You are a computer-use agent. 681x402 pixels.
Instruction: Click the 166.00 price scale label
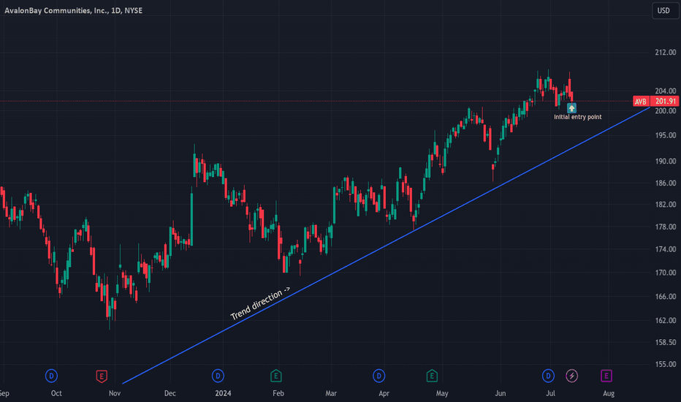point(666,297)
